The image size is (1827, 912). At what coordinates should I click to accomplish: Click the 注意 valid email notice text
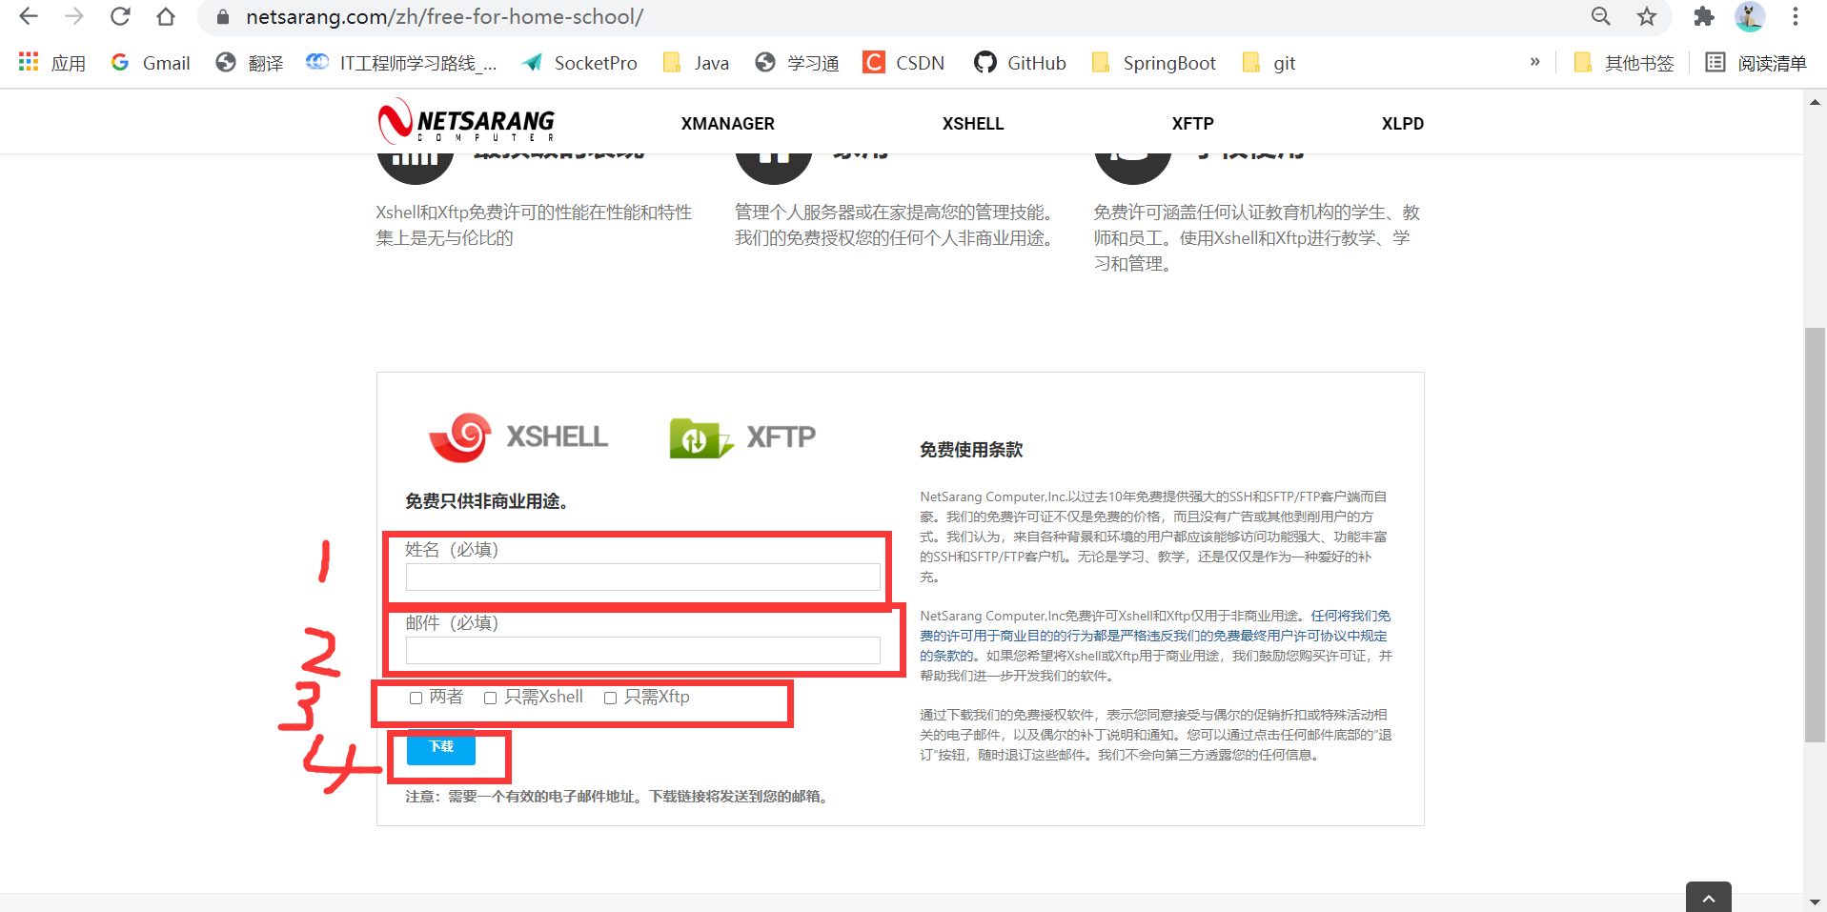(619, 797)
